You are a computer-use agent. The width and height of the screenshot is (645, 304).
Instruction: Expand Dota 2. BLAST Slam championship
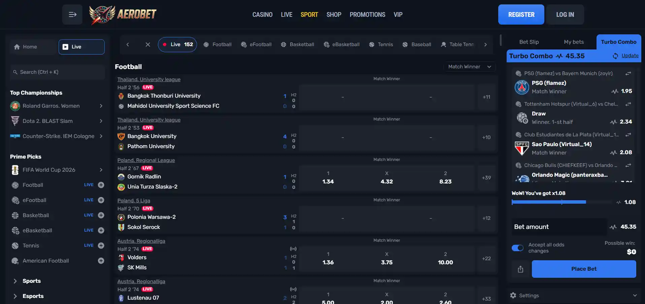(x=101, y=121)
